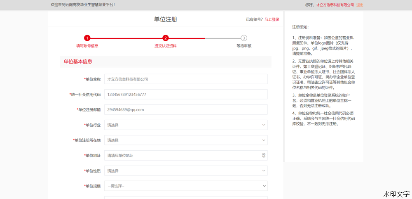Click the 统一社会信用代码 text field
Viewport: 412px width, 199px height.
click(x=186, y=95)
